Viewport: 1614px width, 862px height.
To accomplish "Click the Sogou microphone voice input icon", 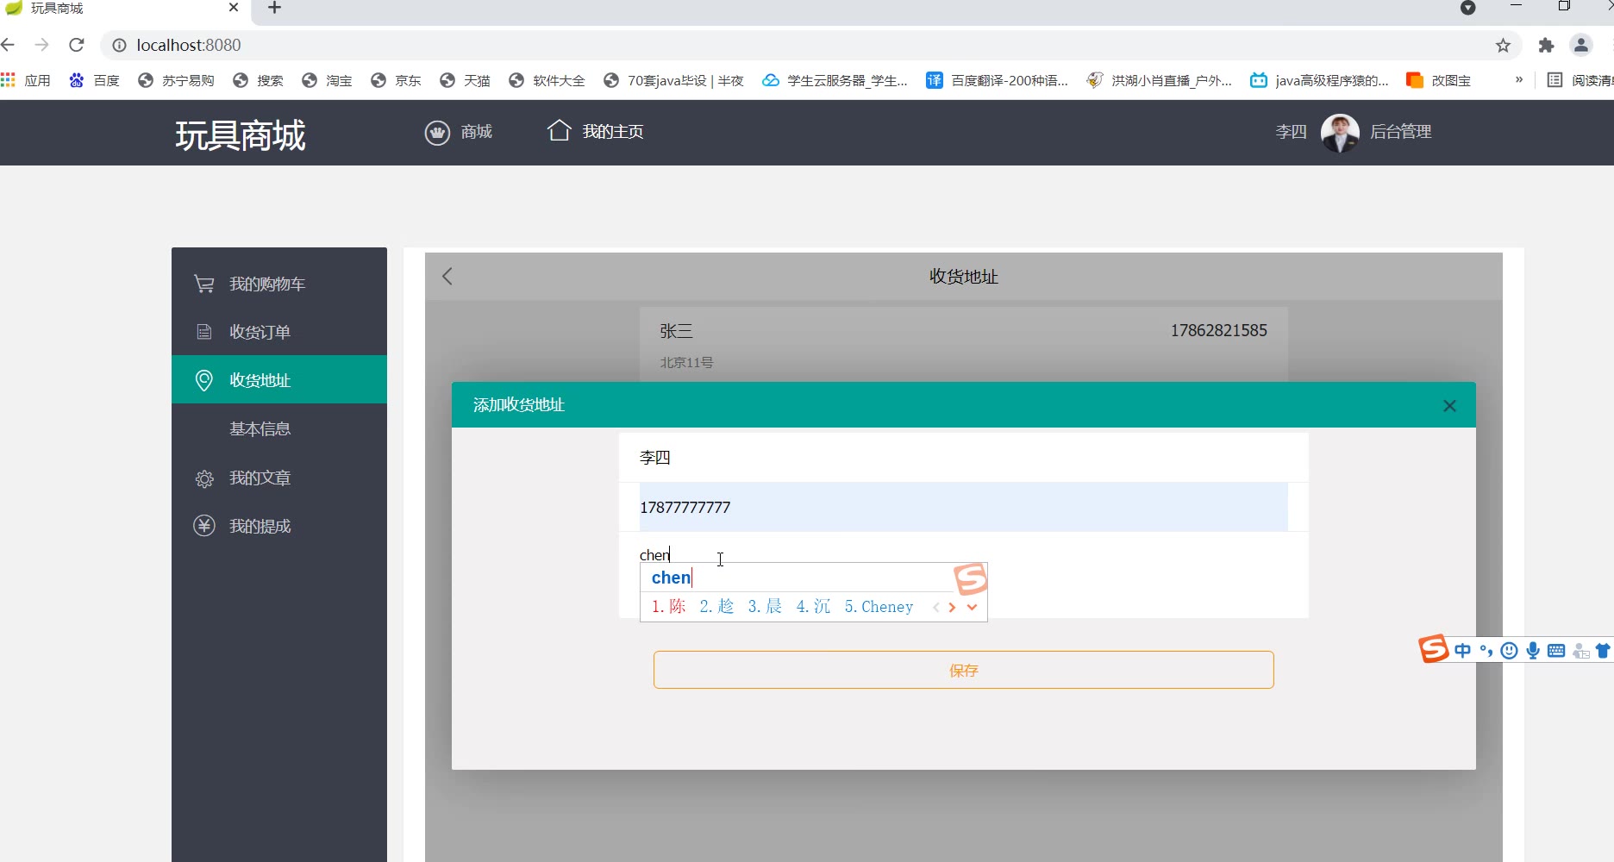I will coord(1533,651).
